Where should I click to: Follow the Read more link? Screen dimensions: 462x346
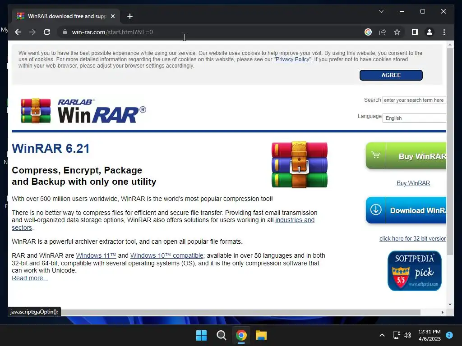(30, 278)
